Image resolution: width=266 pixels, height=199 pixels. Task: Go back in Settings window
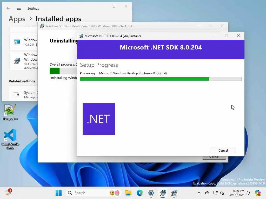point(8,8)
